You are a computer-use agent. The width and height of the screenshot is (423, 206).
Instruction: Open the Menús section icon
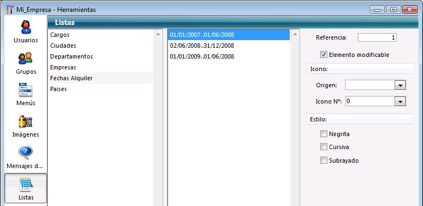pyautogui.click(x=26, y=90)
